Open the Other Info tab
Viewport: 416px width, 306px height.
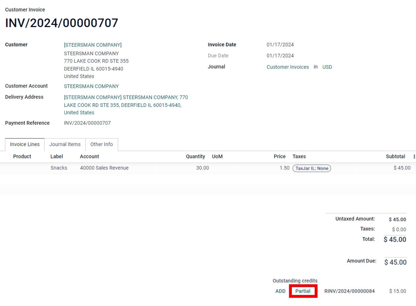(x=101, y=144)
